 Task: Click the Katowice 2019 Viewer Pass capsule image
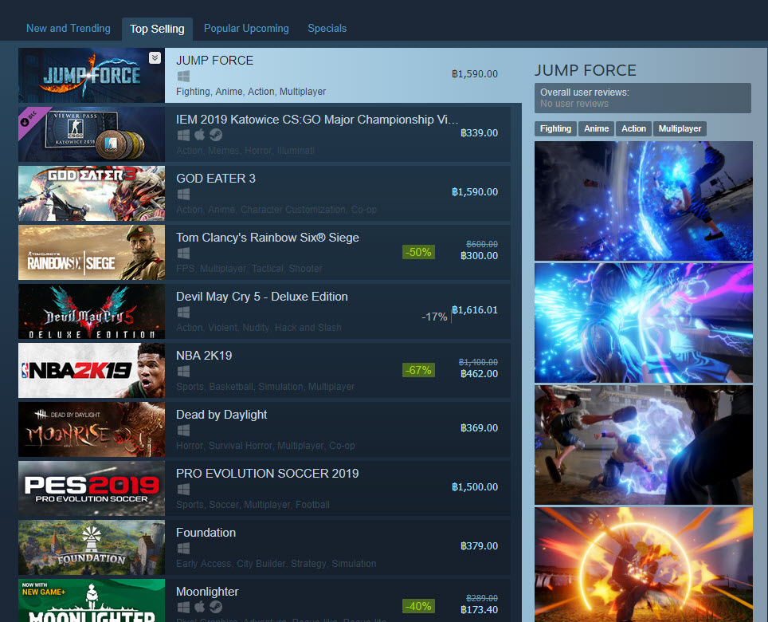coord(92,134)
